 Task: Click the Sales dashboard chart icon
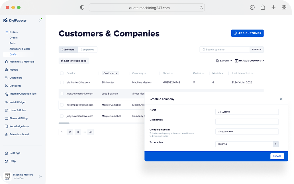pos(6,134)
